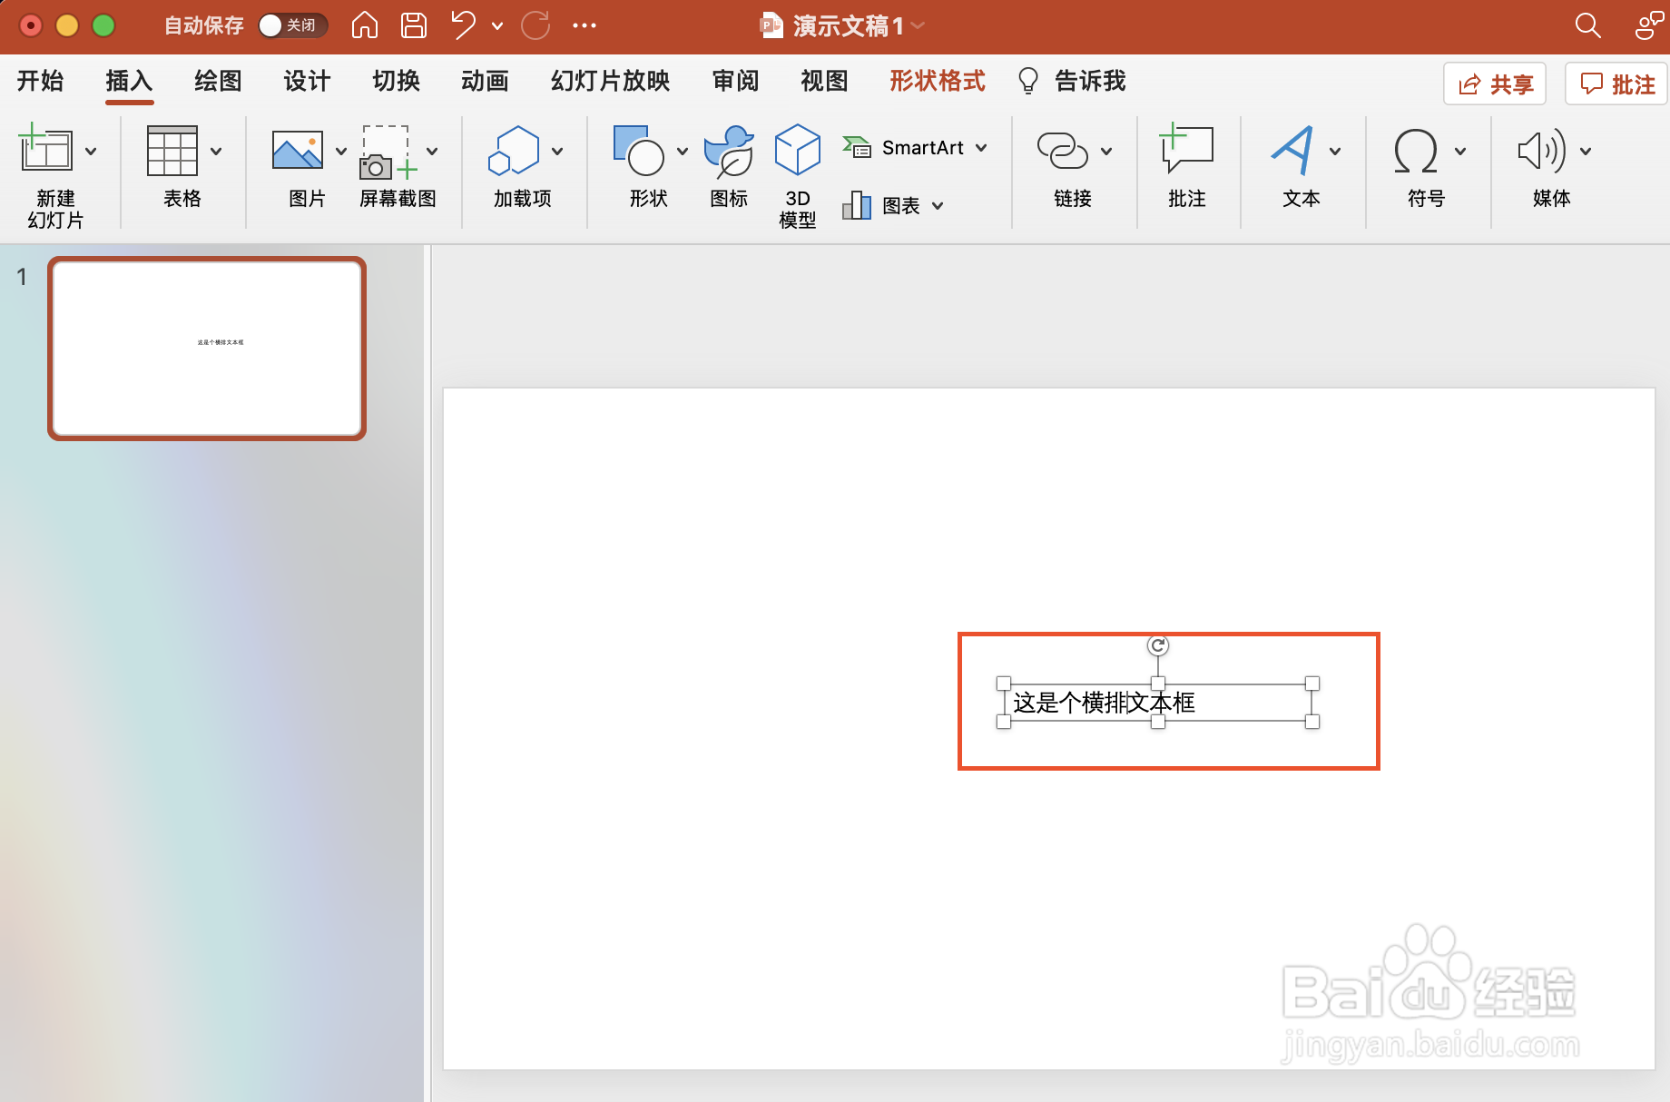Click the Undo arrow icon

point(463,25)
